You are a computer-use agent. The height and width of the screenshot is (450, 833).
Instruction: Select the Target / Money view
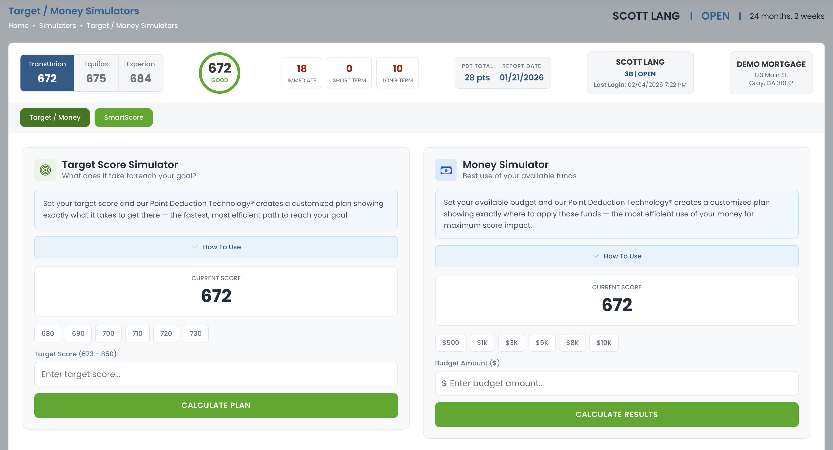tap(55, 117)
